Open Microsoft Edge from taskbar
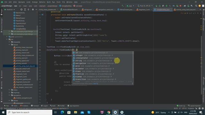Image resolution: width=205 pixels, height=115 pixels. pos(62,112)
